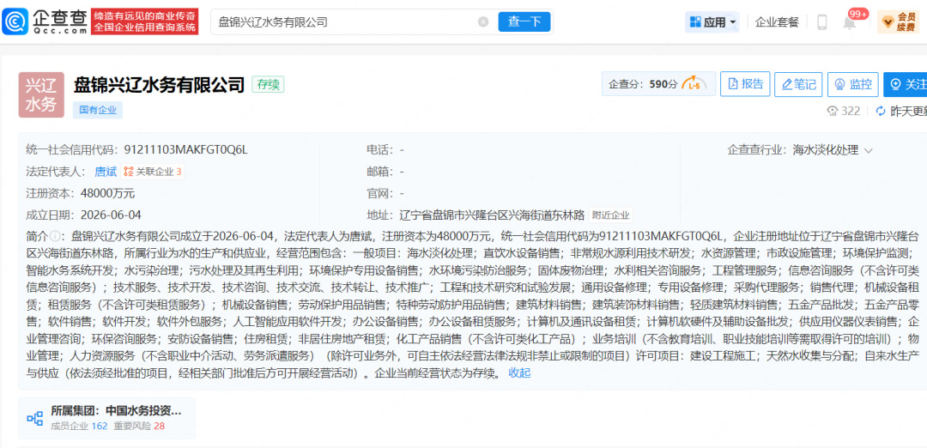Viewport: 927px width, 448px height.
Task: Click the 兴辽水务 company logo thumbnail
Action: coord(41,94)
